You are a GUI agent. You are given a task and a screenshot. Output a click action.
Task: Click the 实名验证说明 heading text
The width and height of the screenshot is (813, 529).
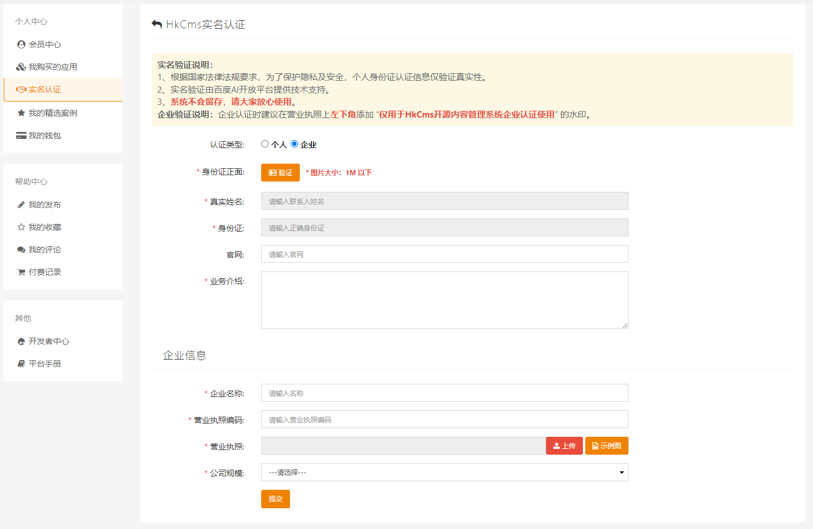coord(185,65)
